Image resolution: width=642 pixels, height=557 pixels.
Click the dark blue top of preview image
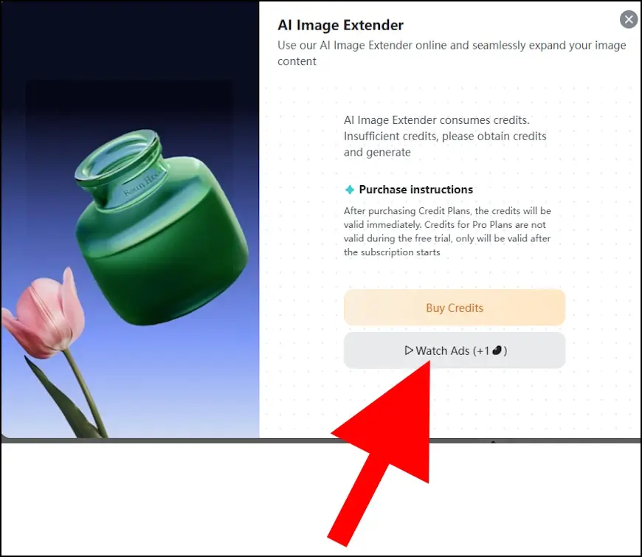tap(130, 41)
